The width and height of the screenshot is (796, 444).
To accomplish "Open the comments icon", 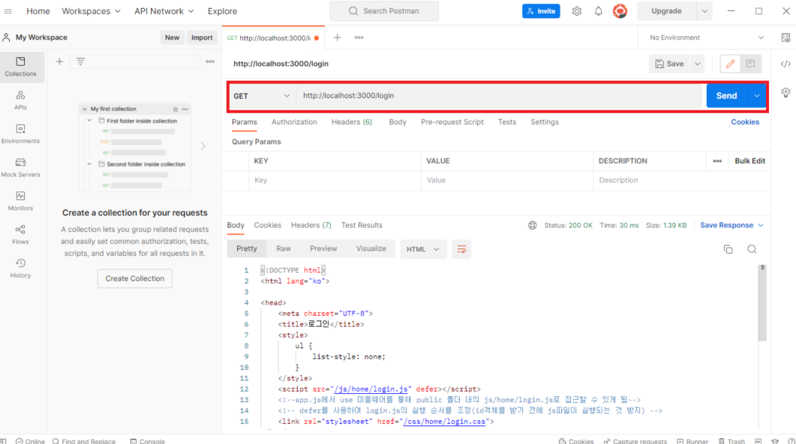I will (x=750, y=64).
